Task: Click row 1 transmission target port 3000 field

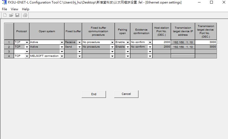Action: [x=206, y=42]
